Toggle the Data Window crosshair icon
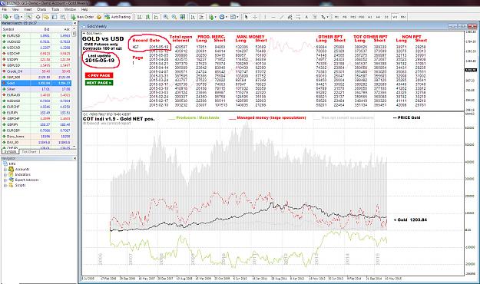 click(x=38, y=17)
